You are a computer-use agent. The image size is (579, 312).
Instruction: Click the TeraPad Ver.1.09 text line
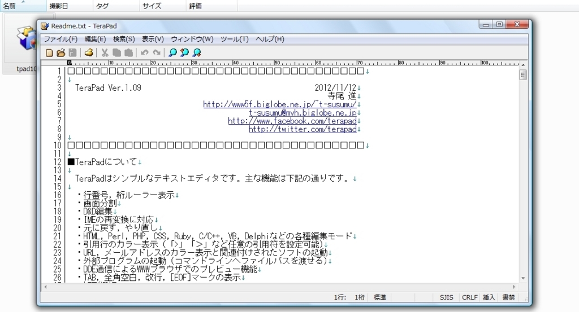(x=108, y=87)
